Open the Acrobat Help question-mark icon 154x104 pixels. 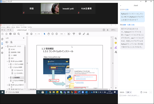click(104, 30)
